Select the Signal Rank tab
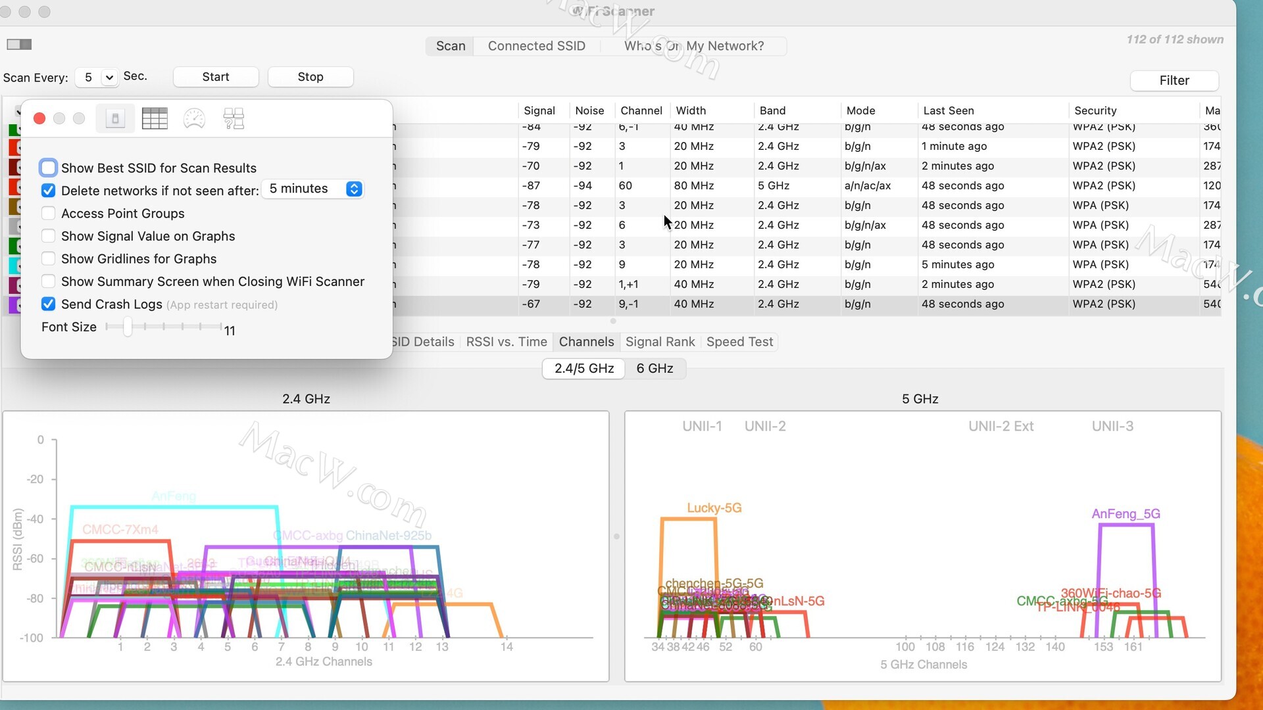Image resolution: width=1263 pixels, height=710 pixels. click(660, 342)
